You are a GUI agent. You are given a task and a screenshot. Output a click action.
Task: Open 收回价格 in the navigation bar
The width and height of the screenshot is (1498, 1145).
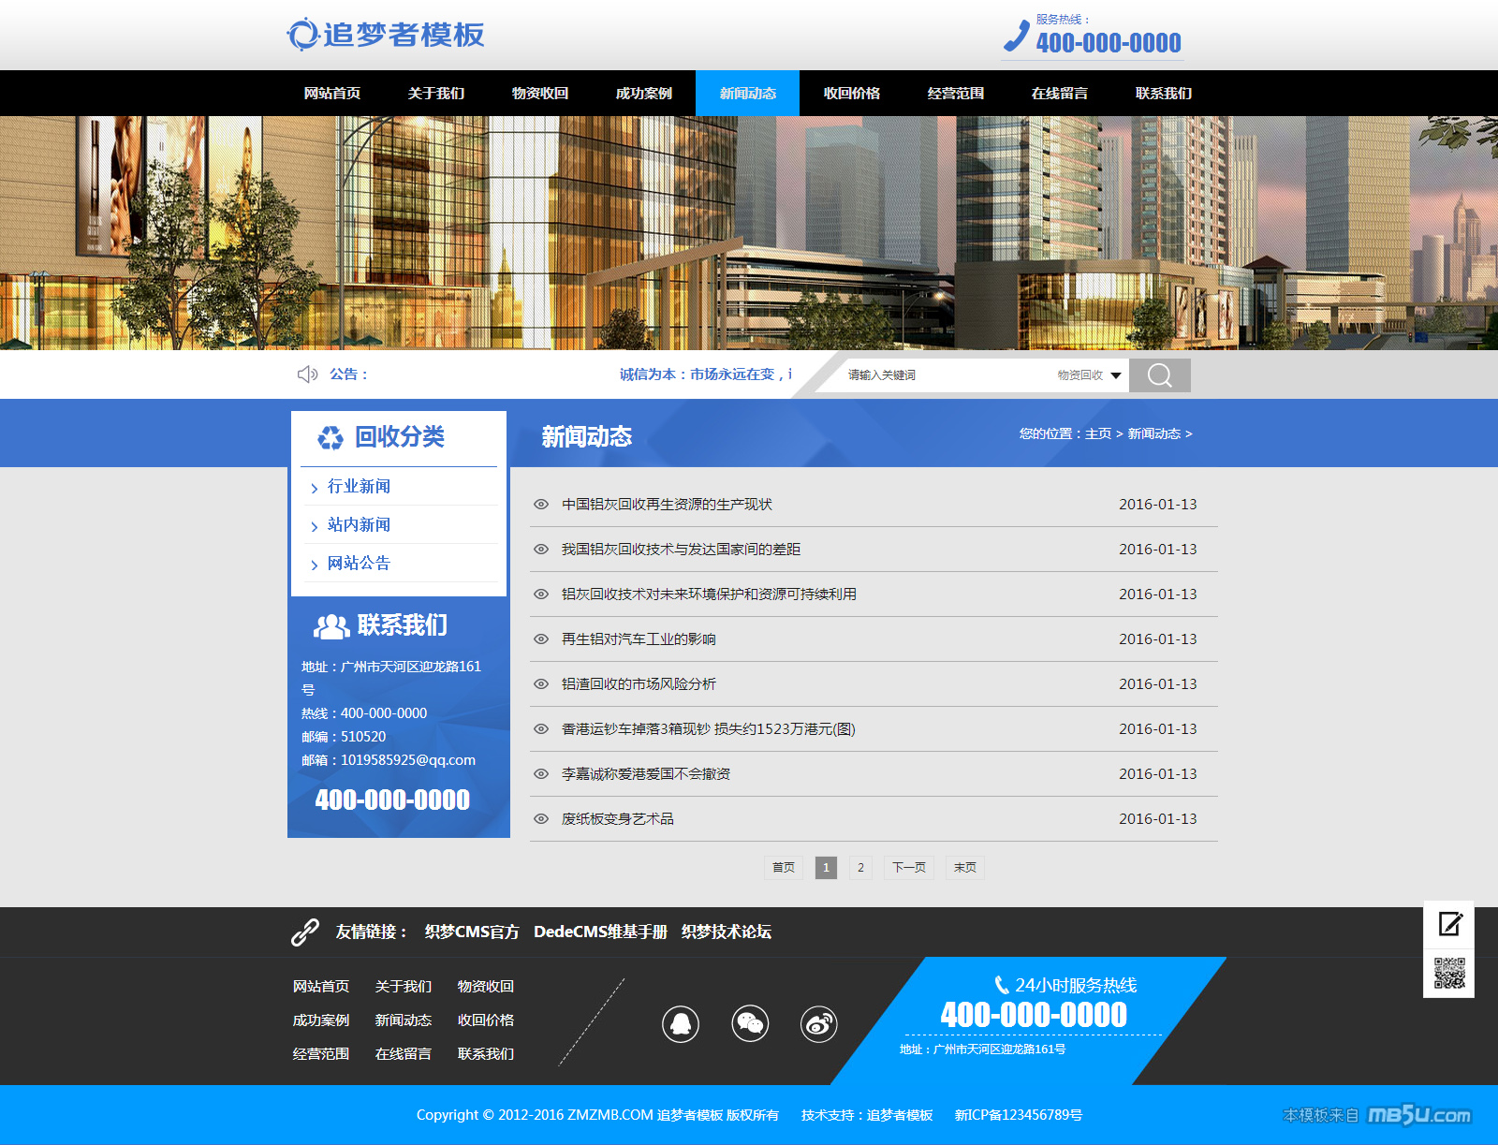tap(851, 94)
